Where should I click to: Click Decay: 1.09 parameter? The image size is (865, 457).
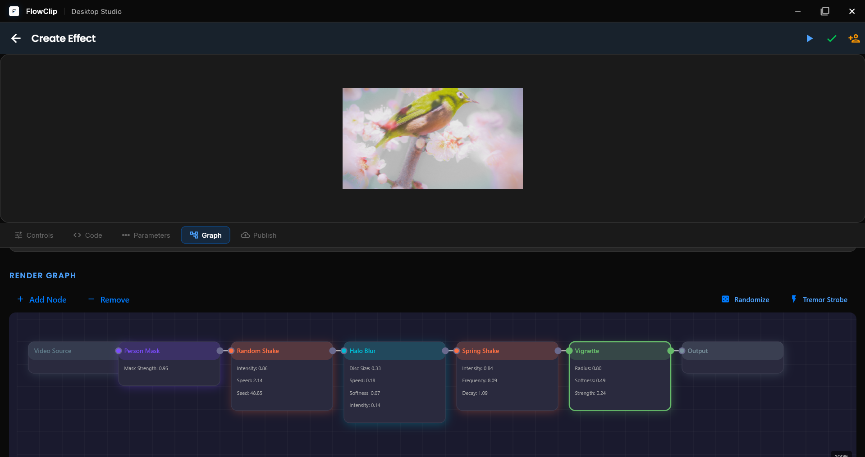coord(475,393)
